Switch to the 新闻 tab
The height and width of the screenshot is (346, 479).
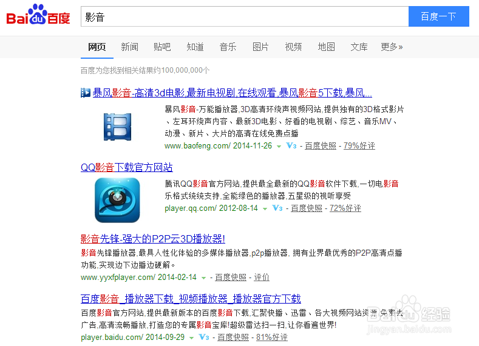coord(129,47)
